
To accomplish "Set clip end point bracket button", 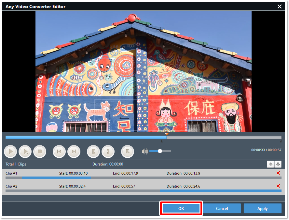I will pos(108,152).
